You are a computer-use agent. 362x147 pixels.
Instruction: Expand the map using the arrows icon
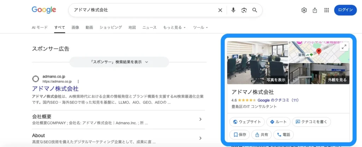tap(344, 47)
